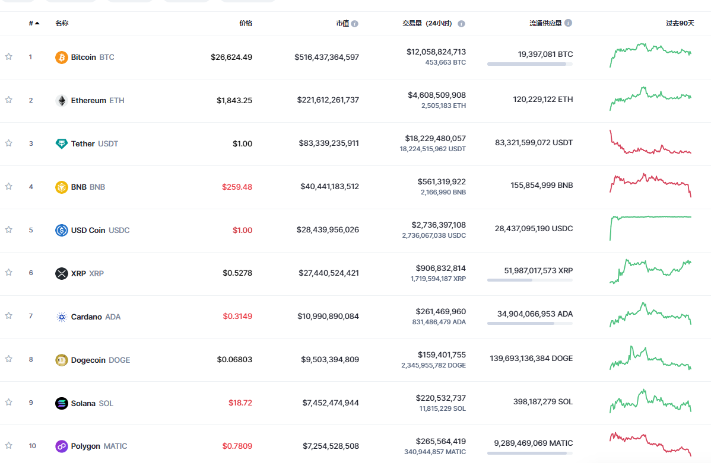The height and width of the screenshot is (463, 711).
Task: Sort table by the 价格 column header
Action: (x=245, y=23)
